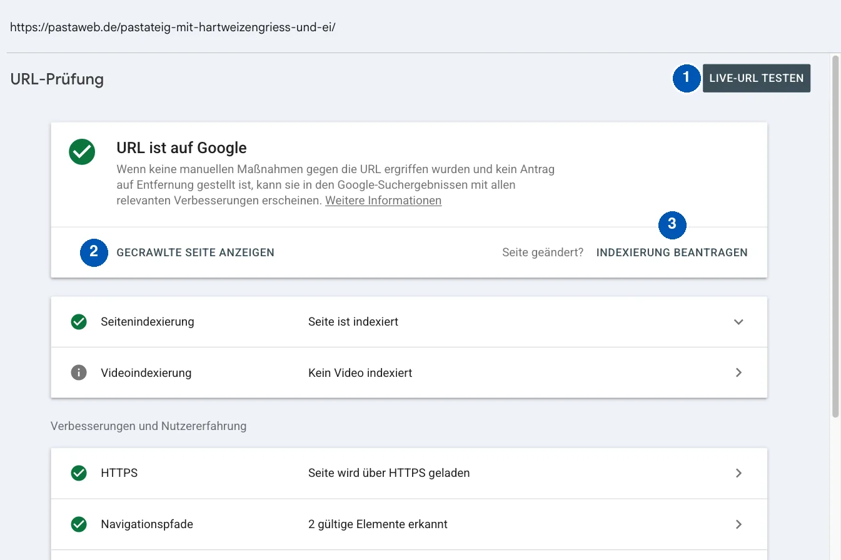
Task: Click Seitenindexierung green check icon
Action: click(79, 322)
